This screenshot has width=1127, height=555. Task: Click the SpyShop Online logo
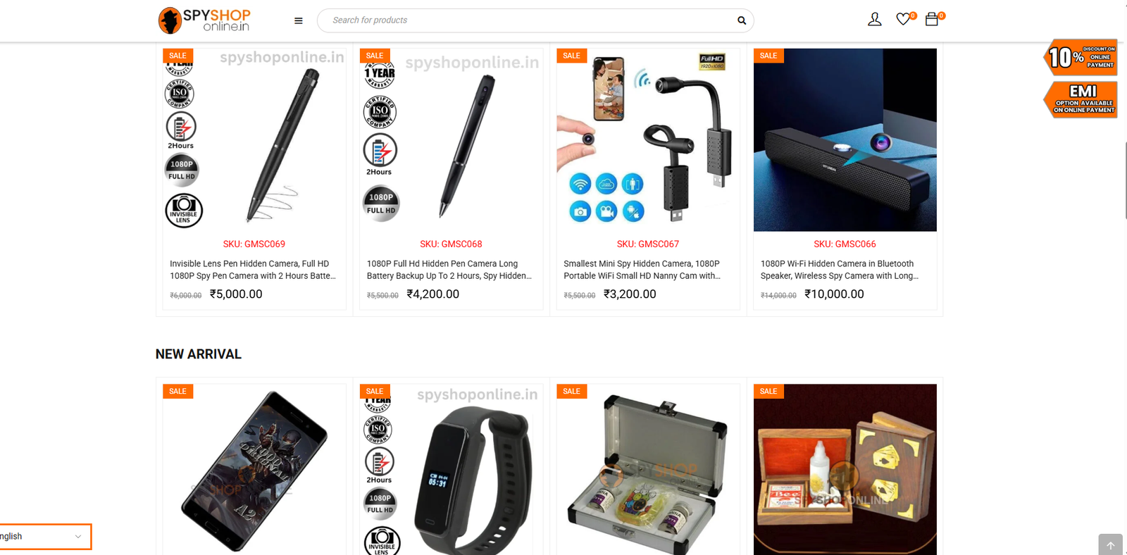point(205,20)
